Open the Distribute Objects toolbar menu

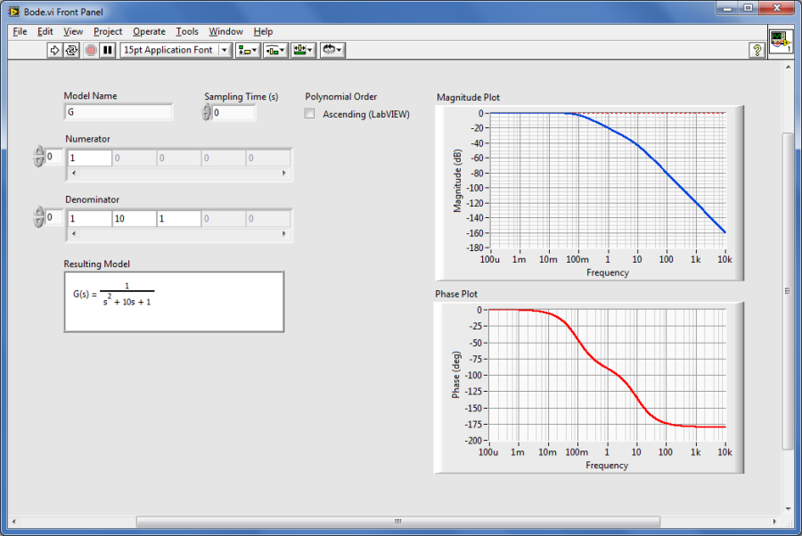[274, 51]
